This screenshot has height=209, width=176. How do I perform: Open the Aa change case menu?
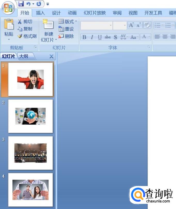point(134,37)
